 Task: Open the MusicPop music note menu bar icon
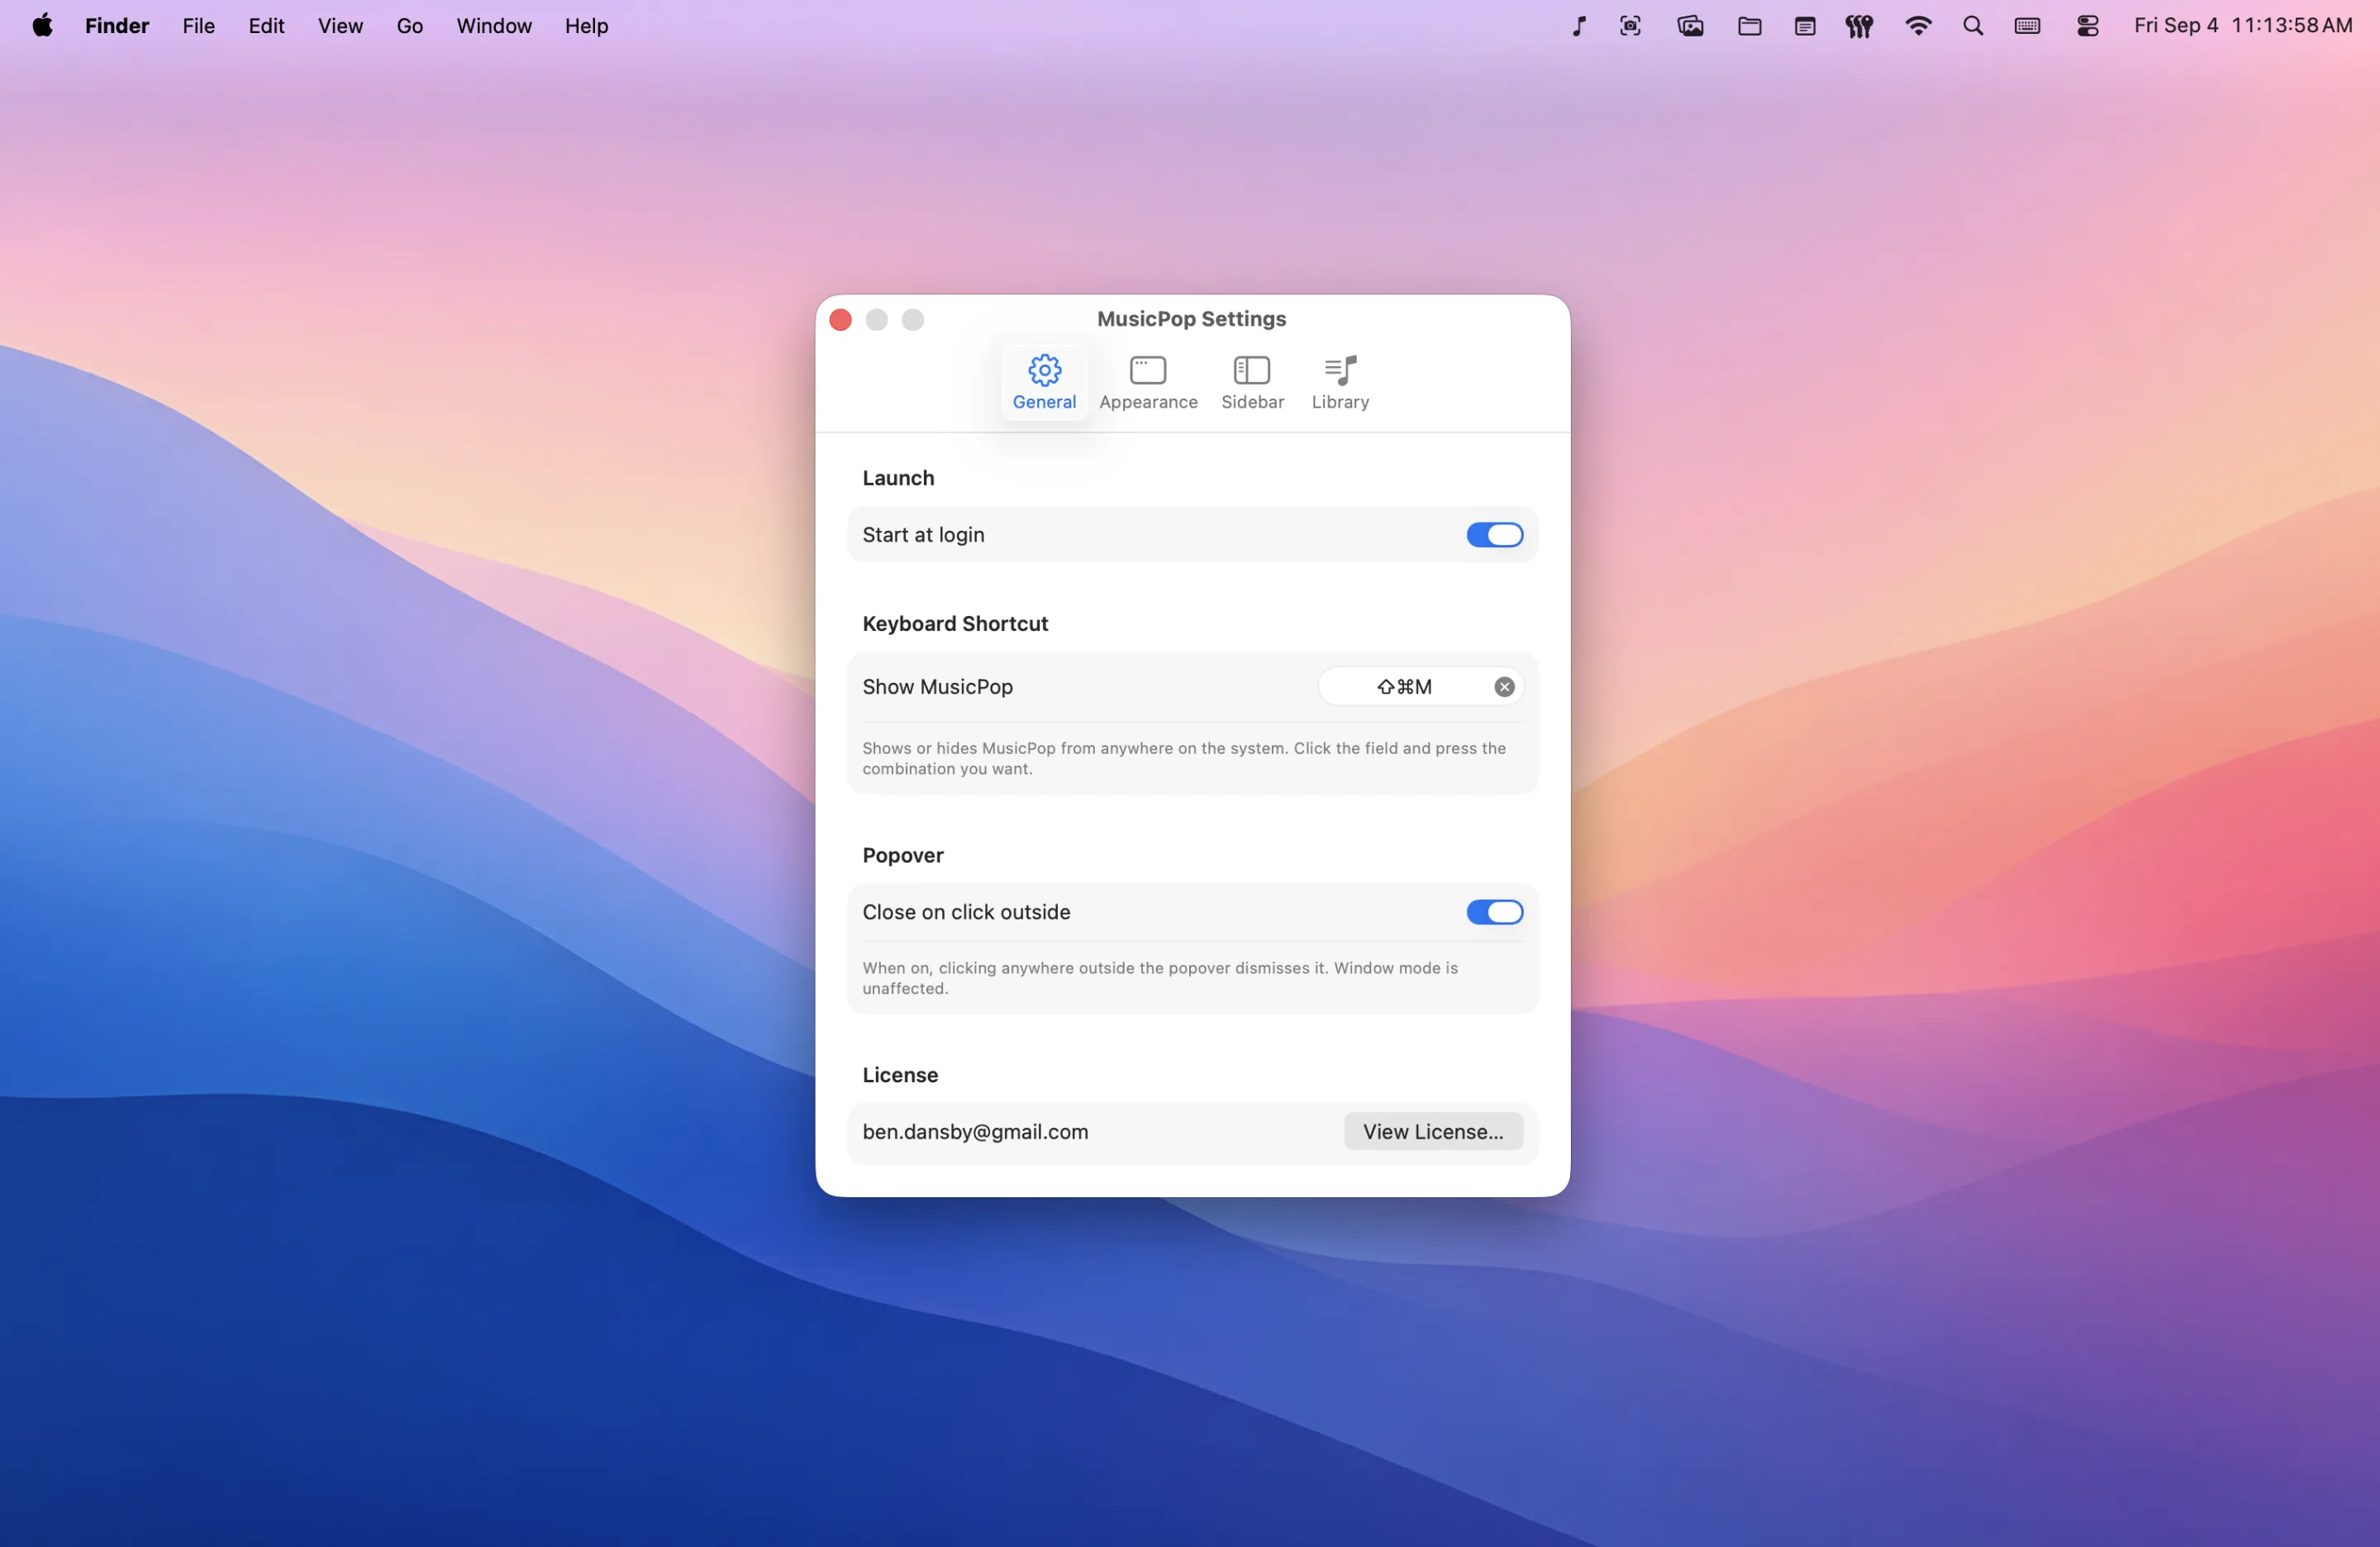click(x=1578, y=26)
